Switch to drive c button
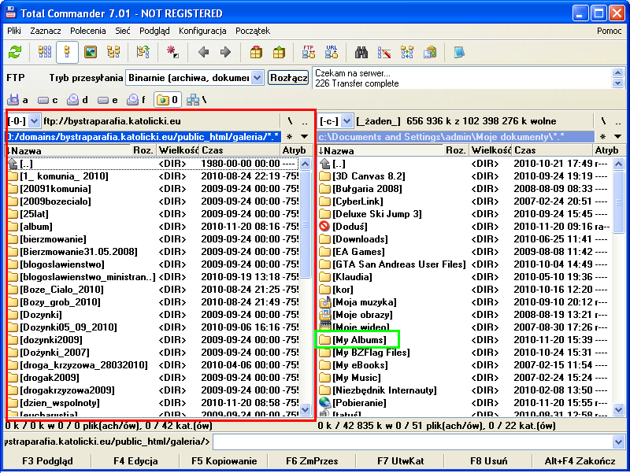Screen dimensions: 630x473 click(47, 100)
